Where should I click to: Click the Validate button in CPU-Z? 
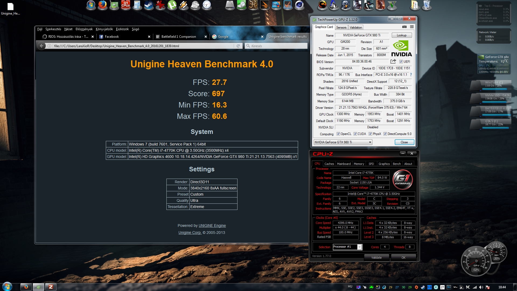coord(376,258)
